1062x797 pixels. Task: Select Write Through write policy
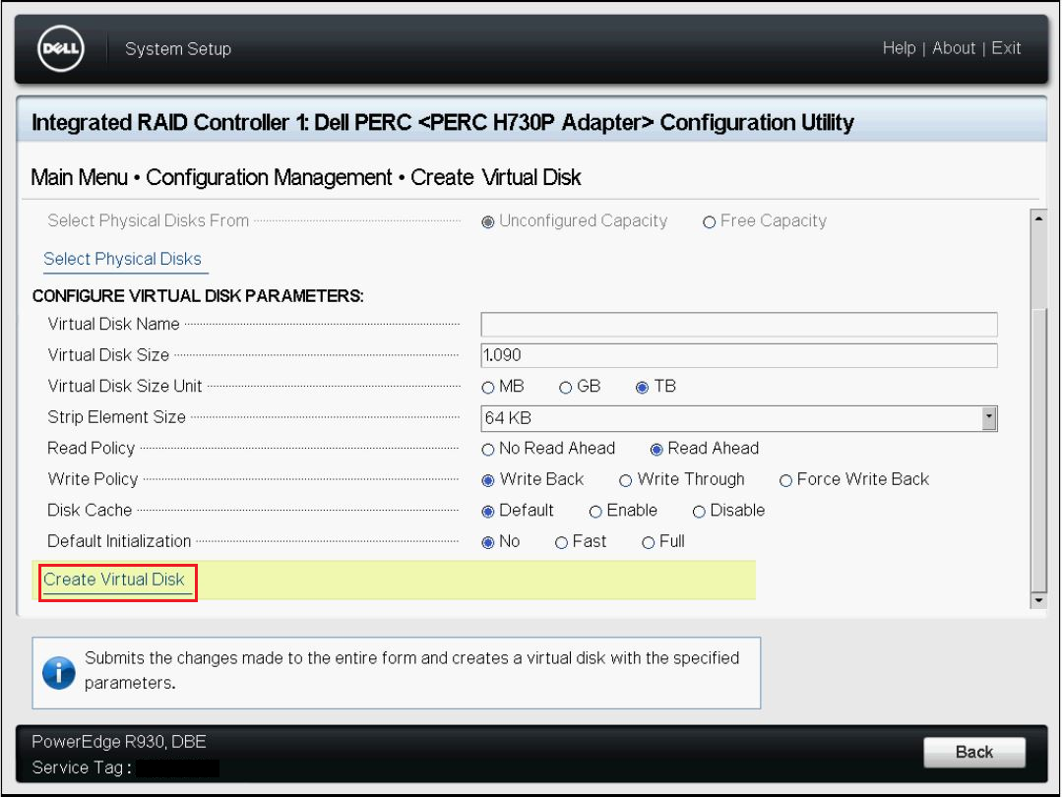click(x=625, y=481)
